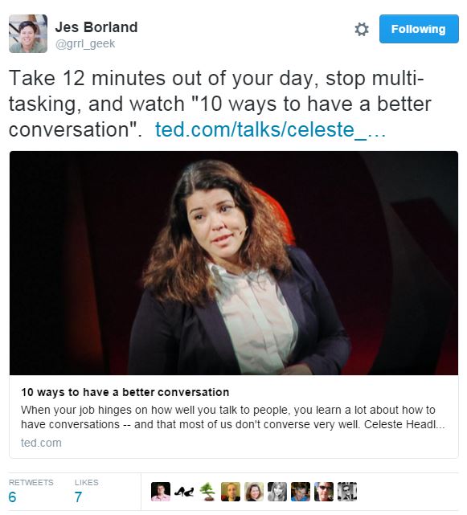
Task: Open the avatar of man wearing sunglasses
Action: 324,492
